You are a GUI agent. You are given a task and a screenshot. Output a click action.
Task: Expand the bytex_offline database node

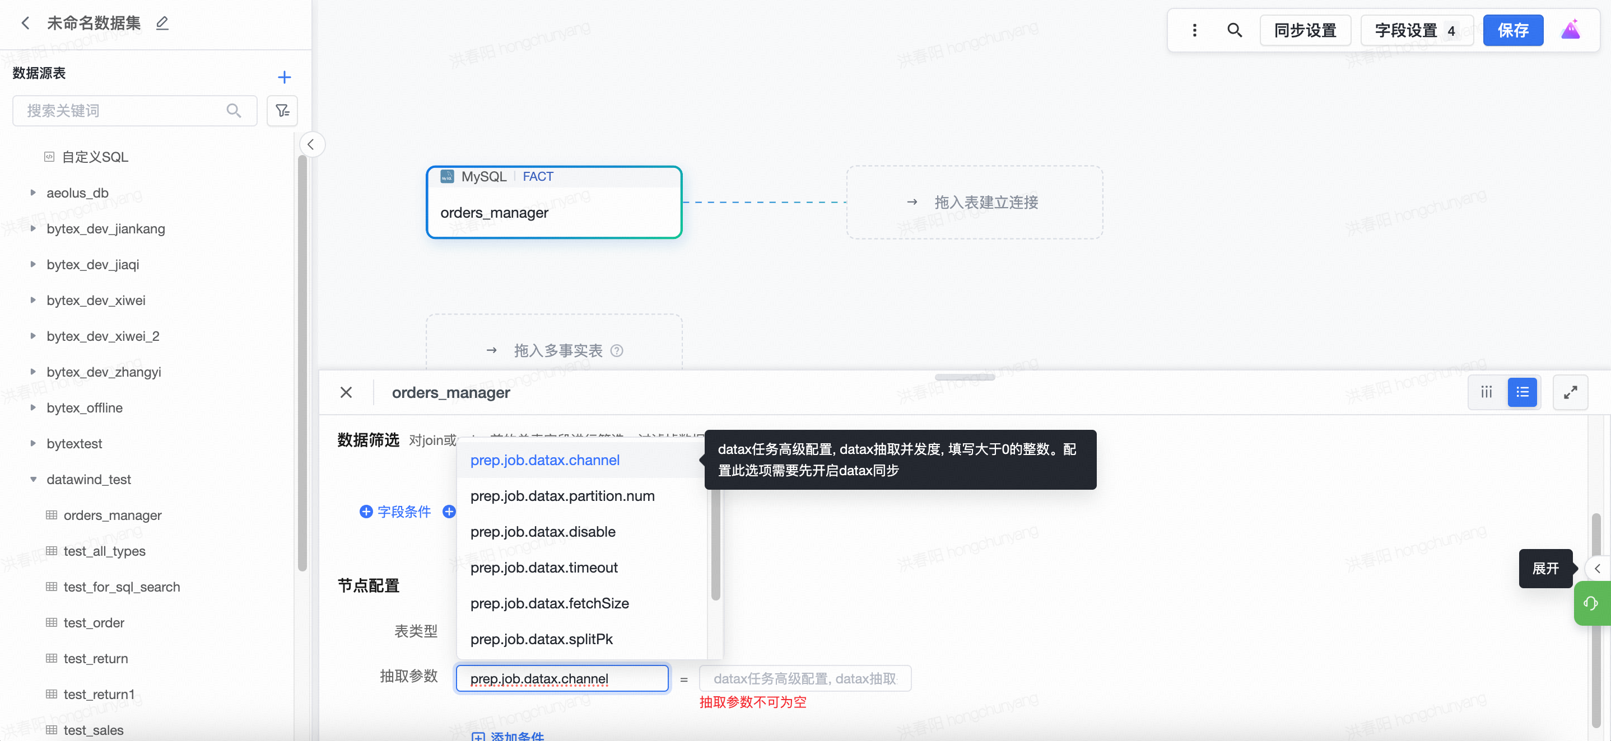(33, 407)
